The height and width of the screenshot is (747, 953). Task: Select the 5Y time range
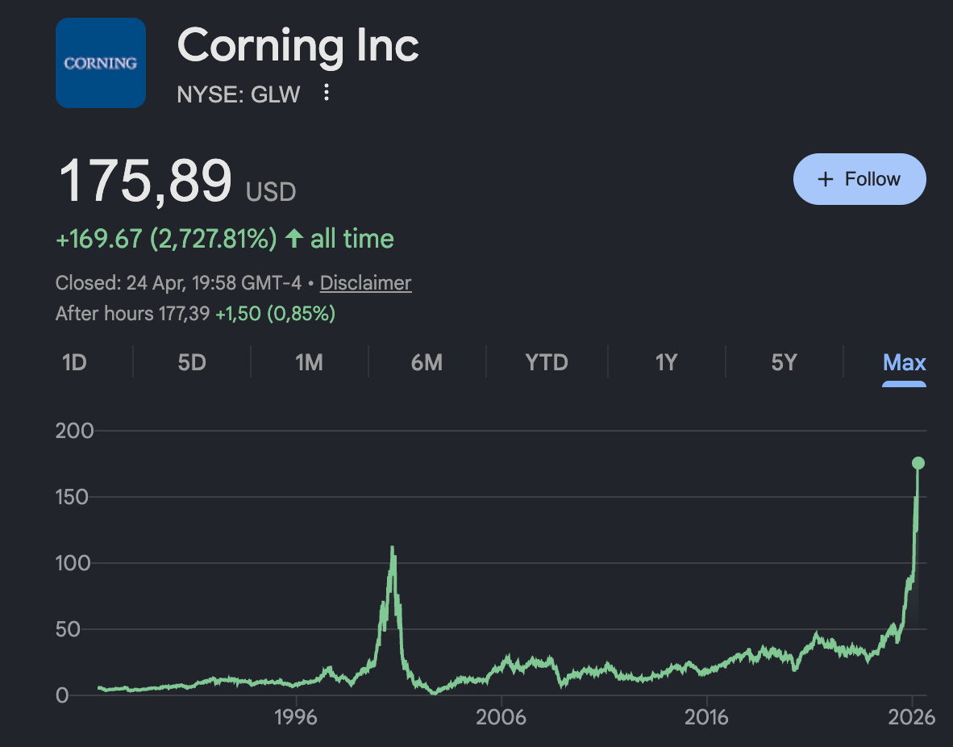pos(784,362)
